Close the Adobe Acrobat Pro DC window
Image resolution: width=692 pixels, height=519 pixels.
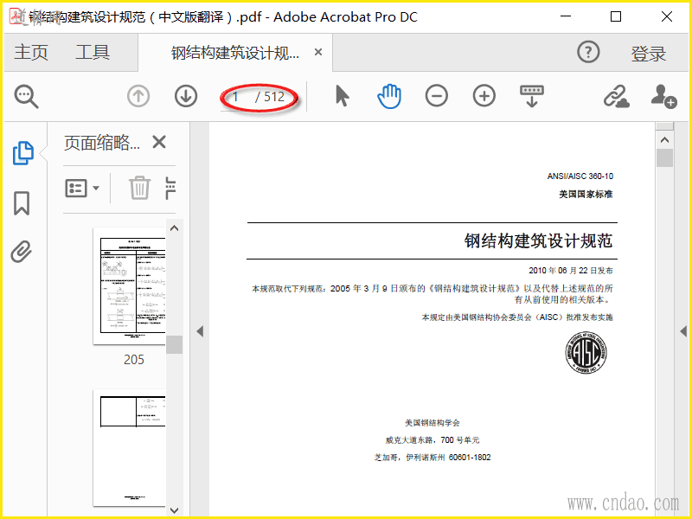[x=667, y=16]
